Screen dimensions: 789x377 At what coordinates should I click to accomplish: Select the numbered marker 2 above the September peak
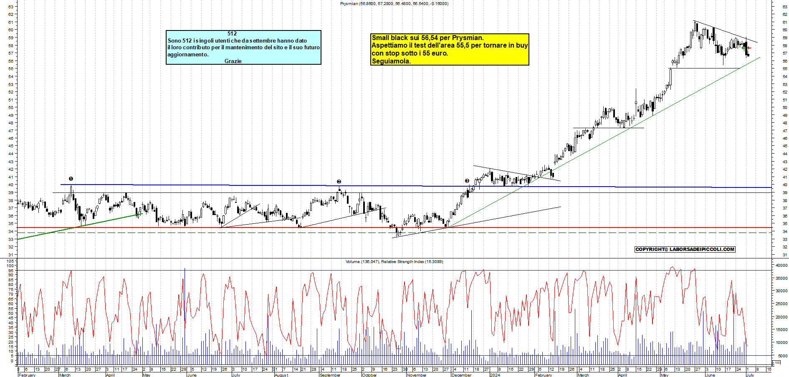click(x=339, y=182)
